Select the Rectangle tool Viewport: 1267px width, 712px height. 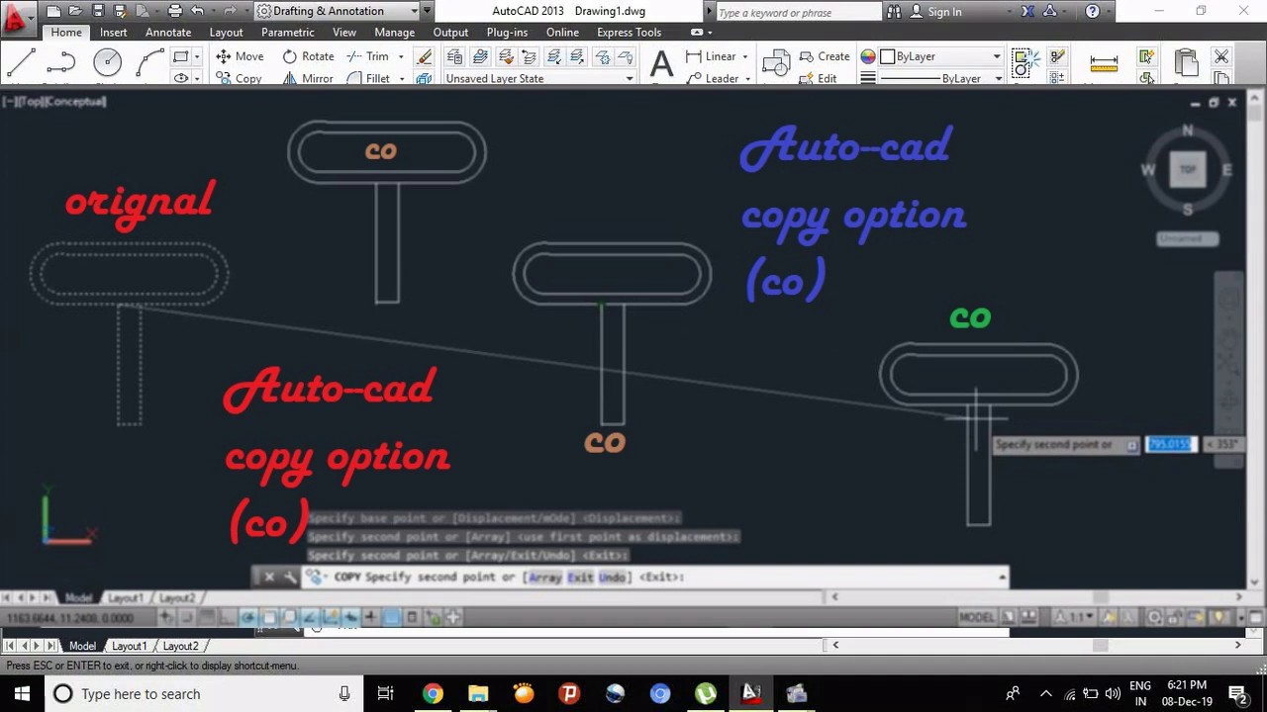[180, 56]
